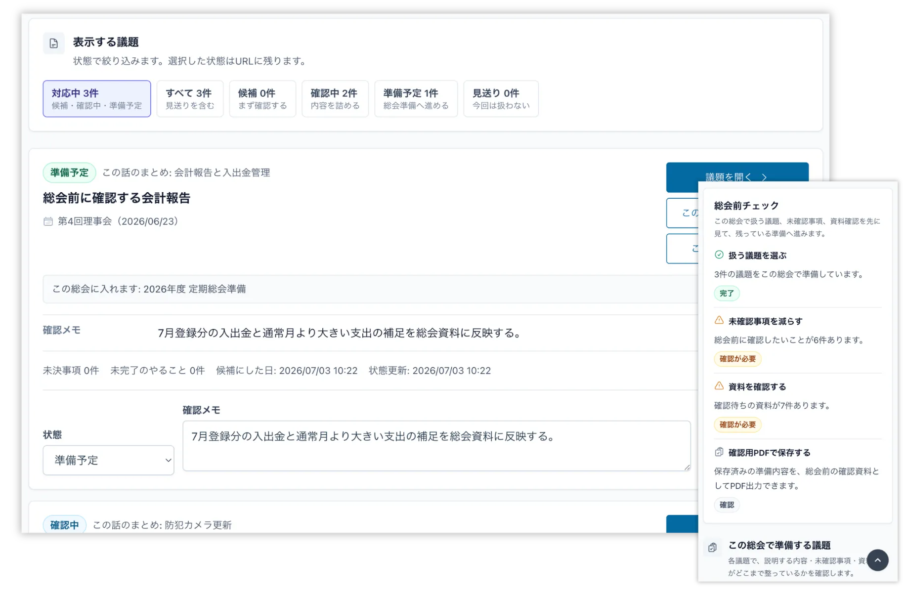This screenshot has width=905, height=596.
Task: Open 扱う議題を選ぶ checklist item
Action: click(x=757, y=255)
